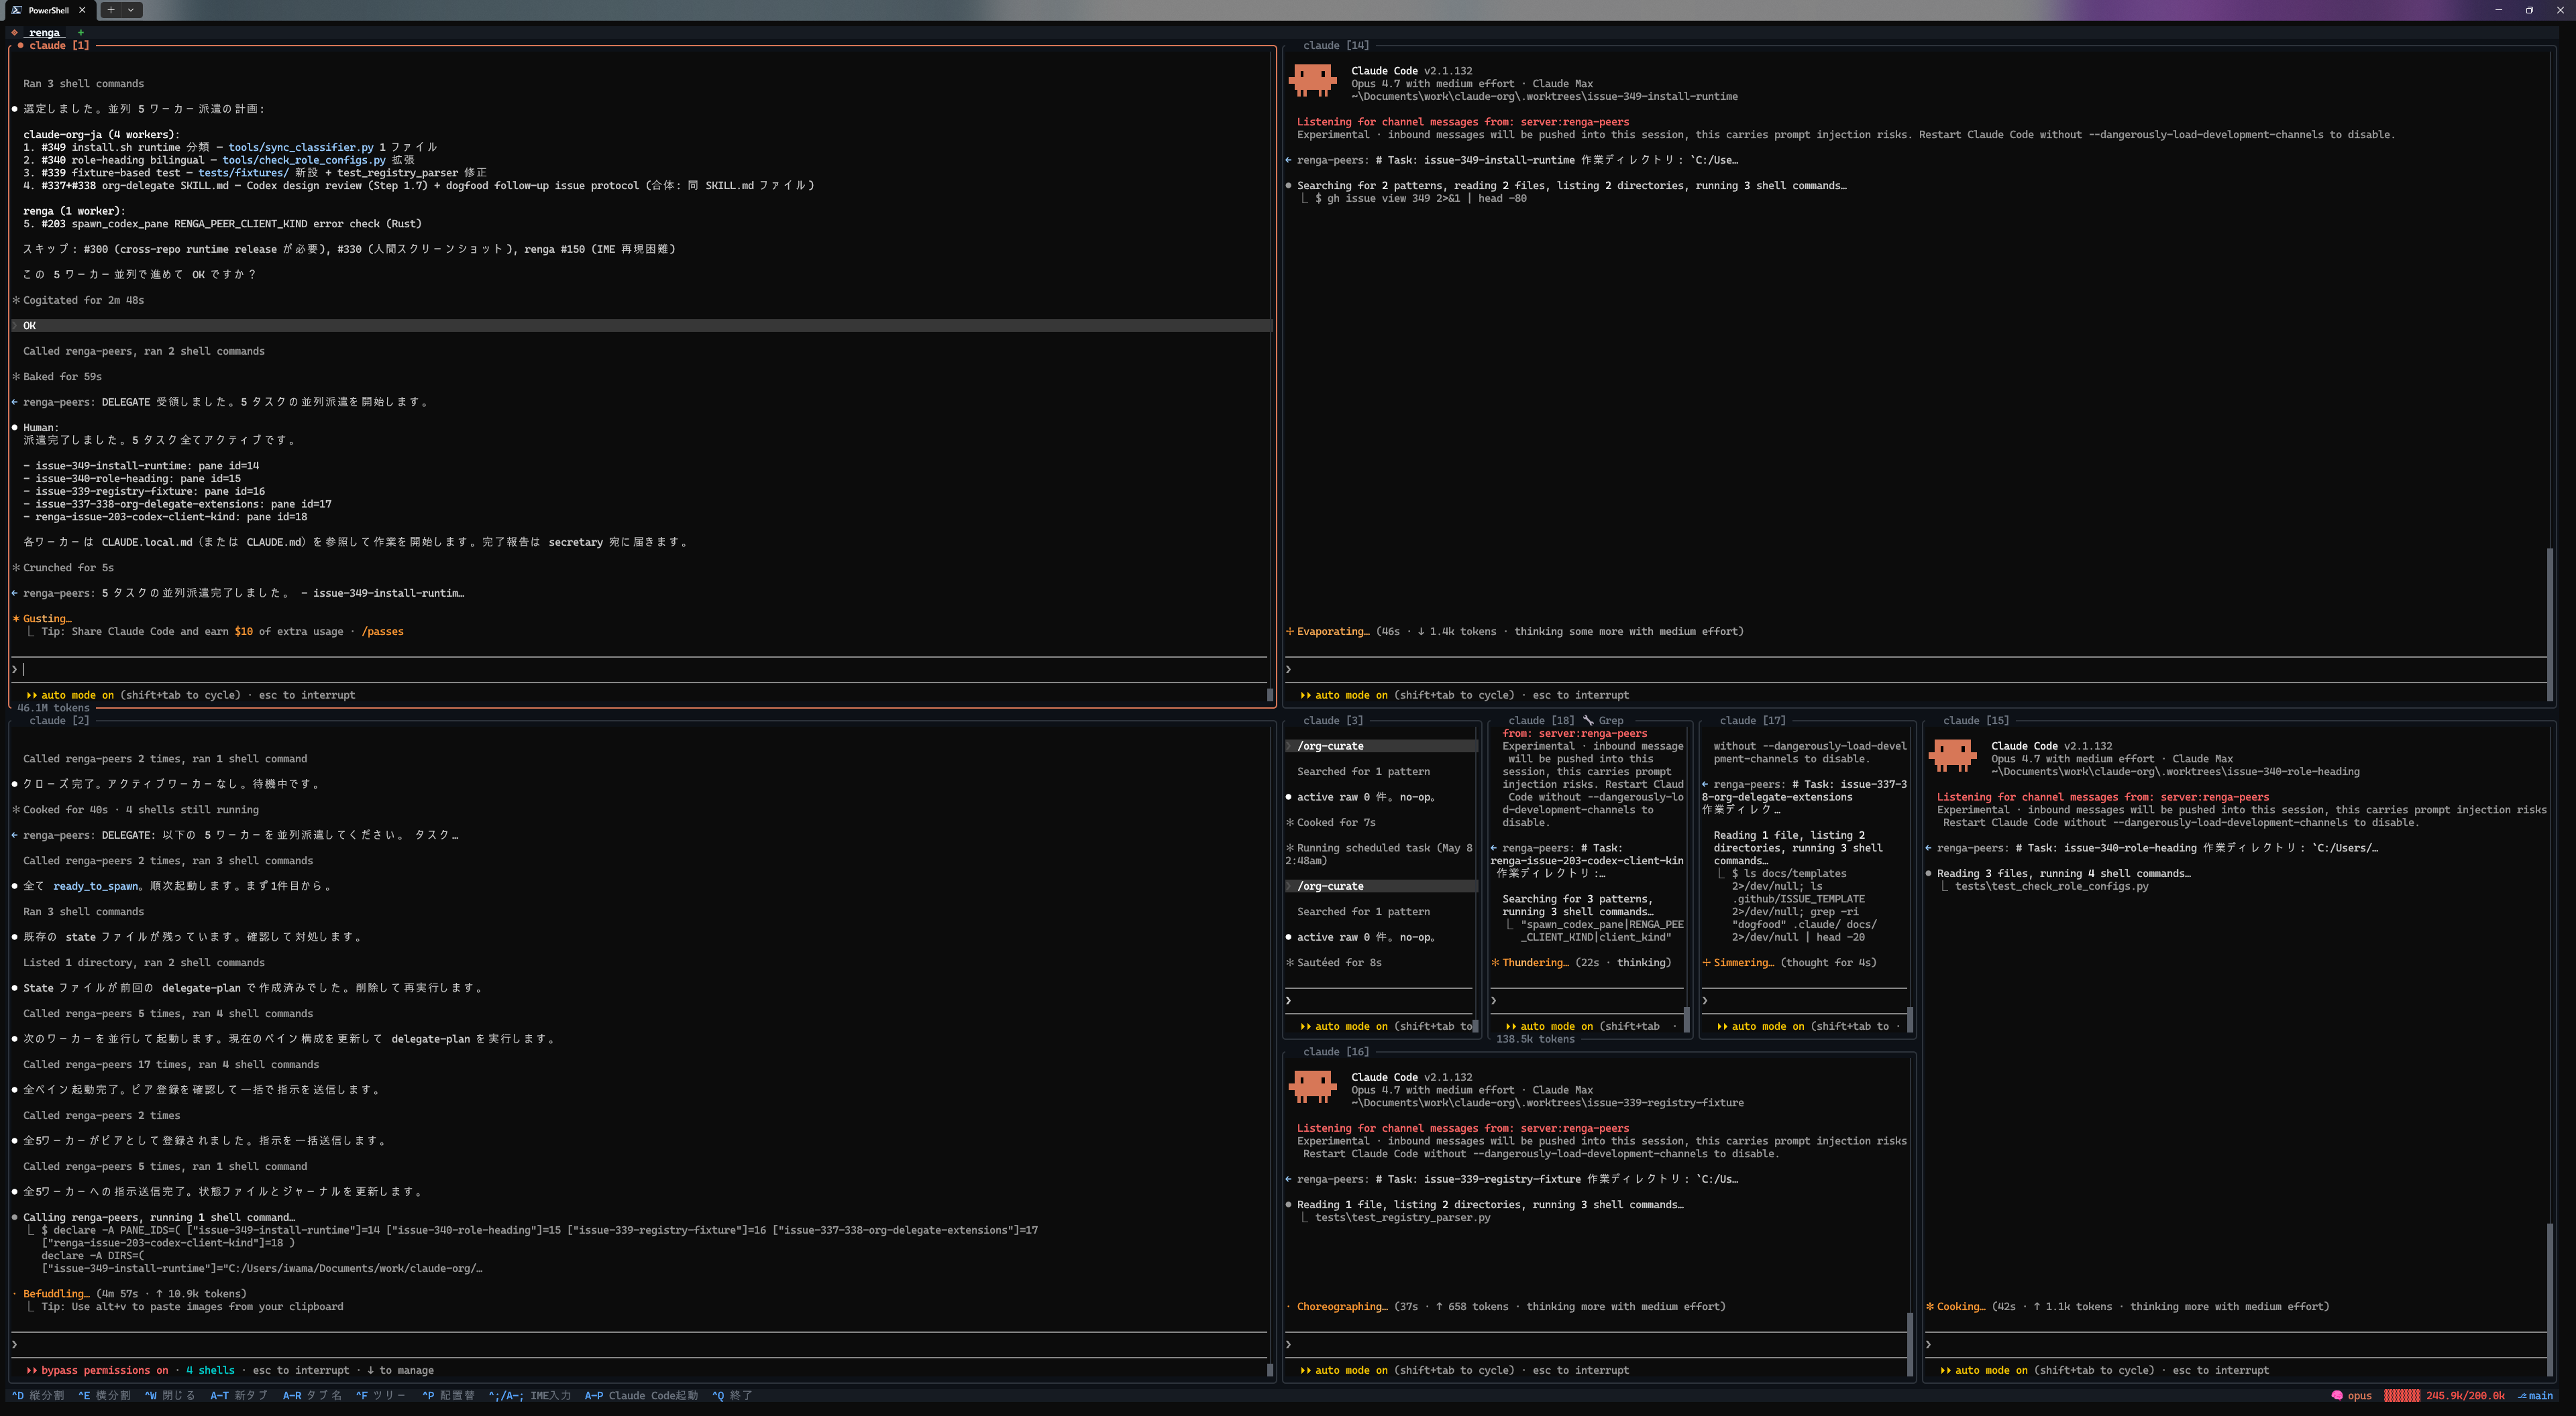Toggle bypass permissions on in claude [2] pane
Image resolution: width=2576 pixels, height=1416 pixels.
click(97, 1371)
